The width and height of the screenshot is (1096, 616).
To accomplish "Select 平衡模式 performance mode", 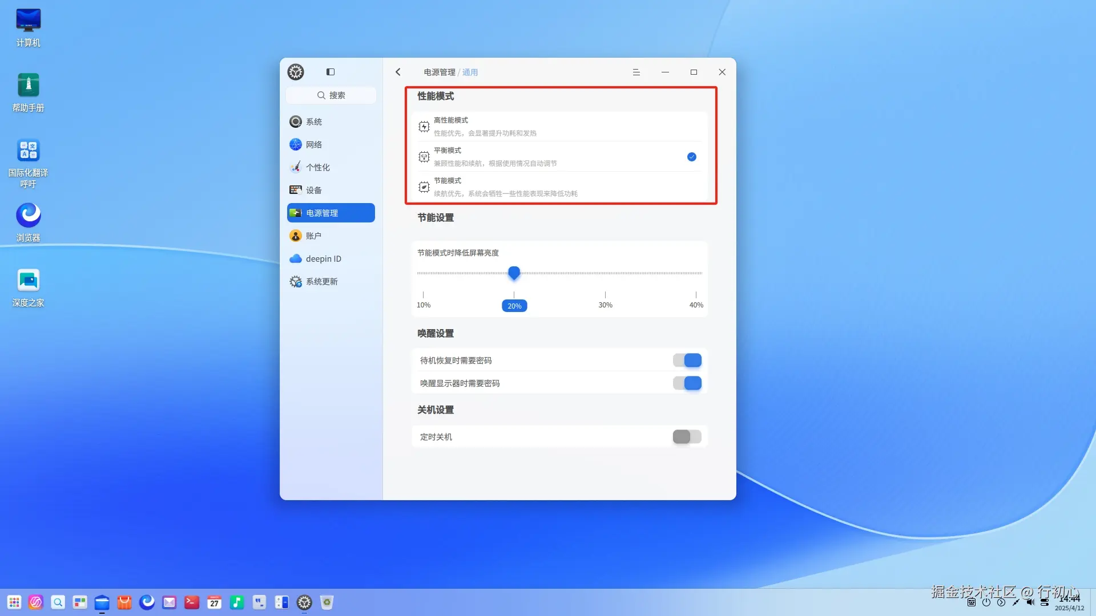I will click(x=559, y=157).
